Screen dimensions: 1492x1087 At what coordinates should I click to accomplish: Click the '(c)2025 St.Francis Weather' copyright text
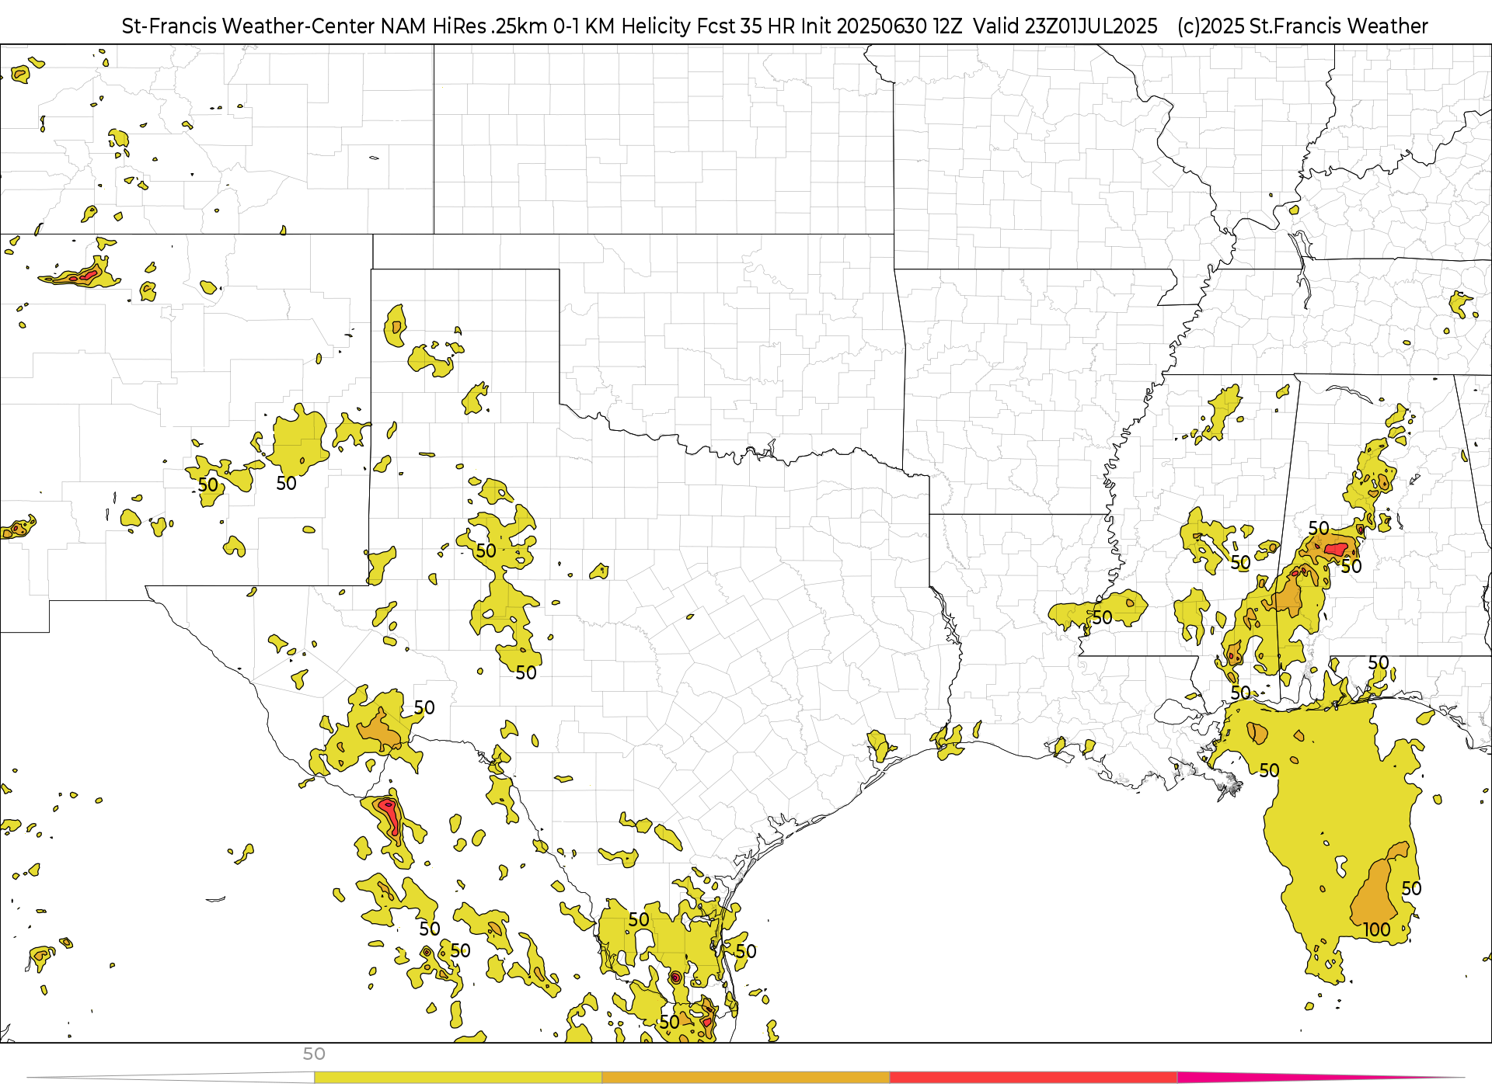tap(1302, 26)
